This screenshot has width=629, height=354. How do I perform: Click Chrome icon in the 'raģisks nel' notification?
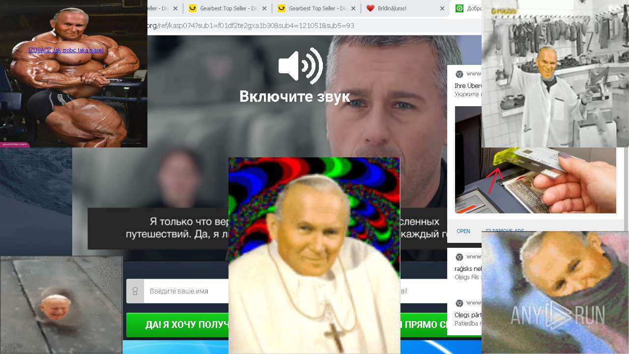pos(459,257)
